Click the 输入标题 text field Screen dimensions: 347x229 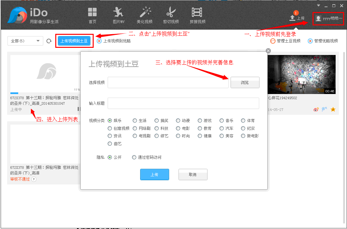(x=183, y=103)
